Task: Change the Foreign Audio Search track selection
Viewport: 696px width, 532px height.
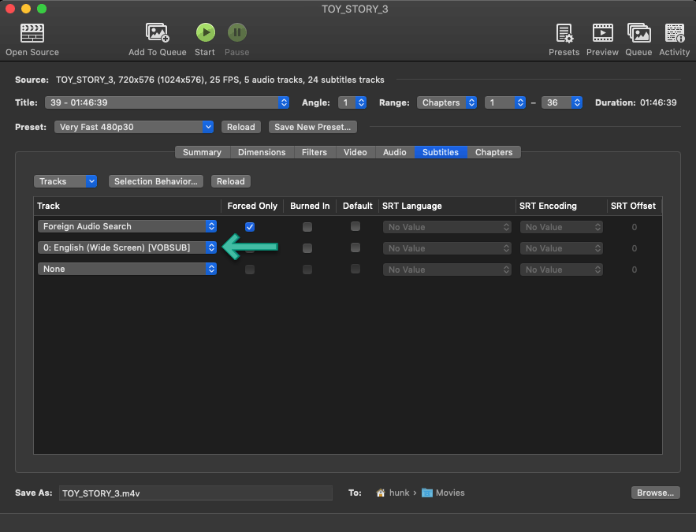Action: [x=127, y=226]
